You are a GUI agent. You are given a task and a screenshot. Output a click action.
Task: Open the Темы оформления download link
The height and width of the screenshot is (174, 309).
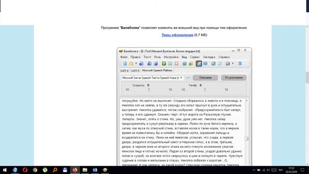pyautogui.click(x=177, y=35)
